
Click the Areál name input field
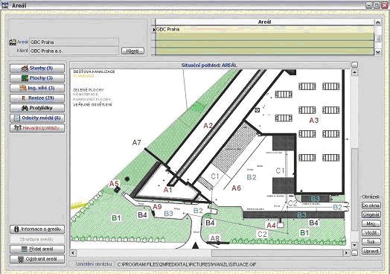(x=74, y=42)
